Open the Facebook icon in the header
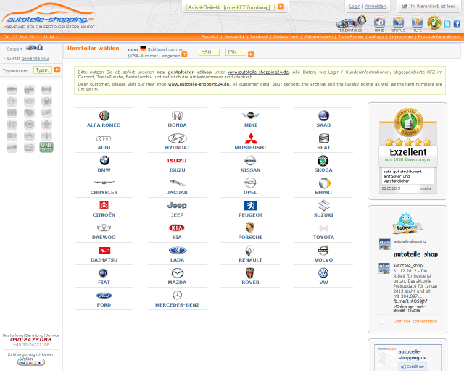Image resolution: width=464 pixels, height=371 pixels. coord(457,24)
